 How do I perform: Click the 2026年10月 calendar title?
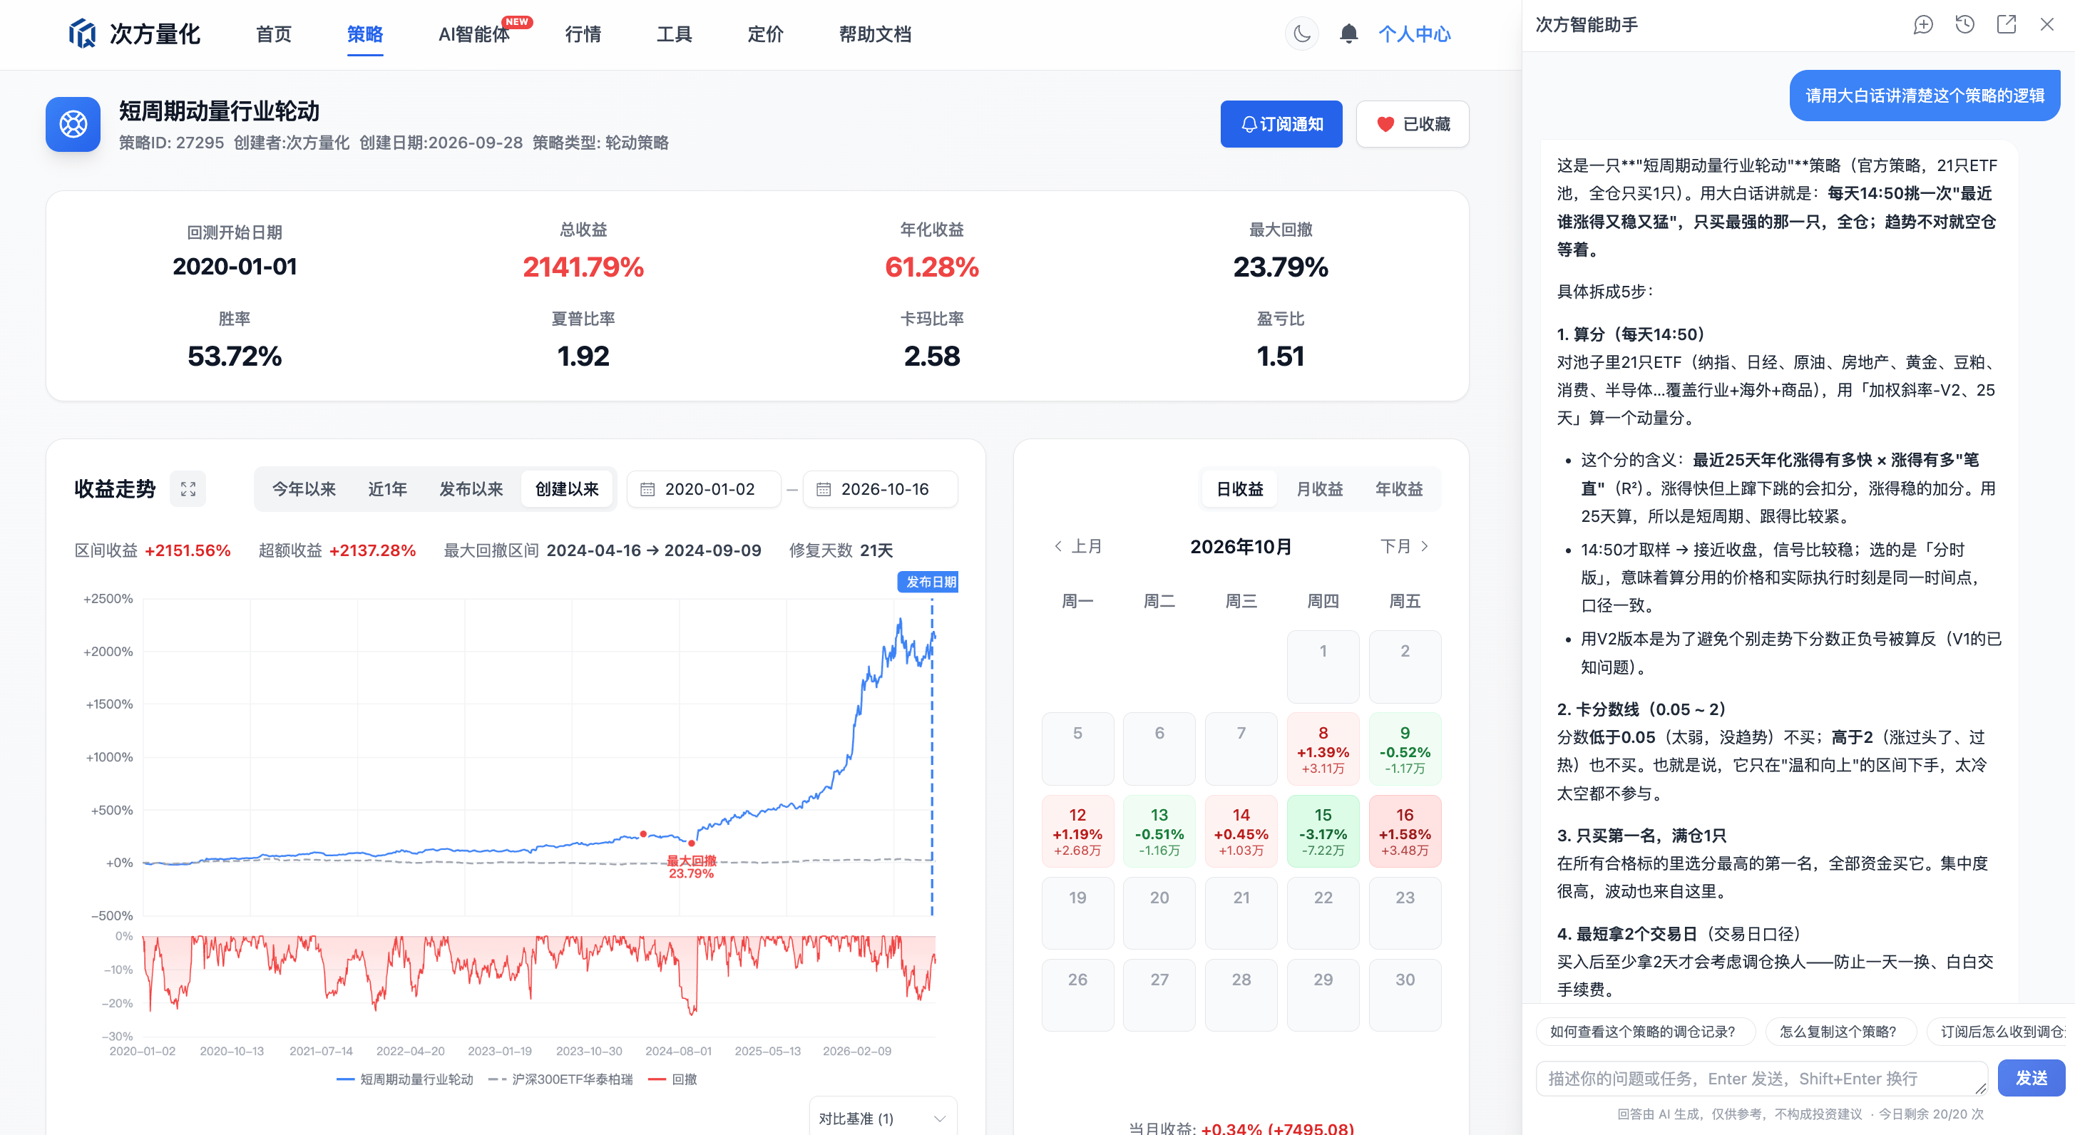coord(1241,547)
